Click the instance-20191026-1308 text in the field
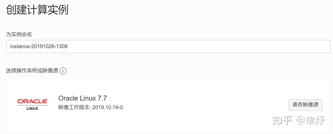The height and width of the screenshot is (134, 333). (39, 46)
